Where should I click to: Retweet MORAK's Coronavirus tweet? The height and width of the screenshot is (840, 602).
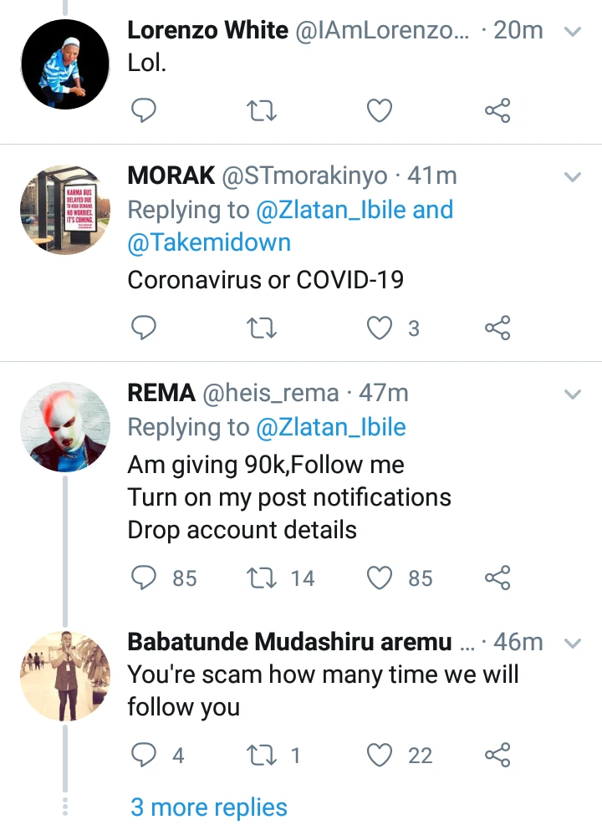(263, 328)
